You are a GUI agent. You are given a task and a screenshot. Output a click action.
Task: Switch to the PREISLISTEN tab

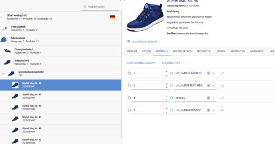coord(203,51)
